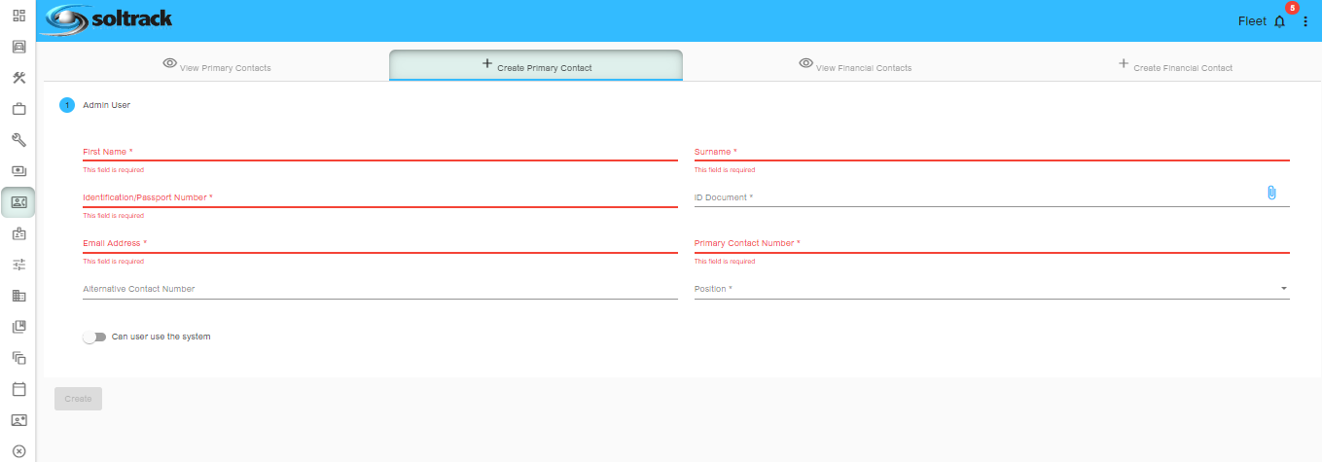Open the calendar icon in the sidebar

tap(18, 389)
